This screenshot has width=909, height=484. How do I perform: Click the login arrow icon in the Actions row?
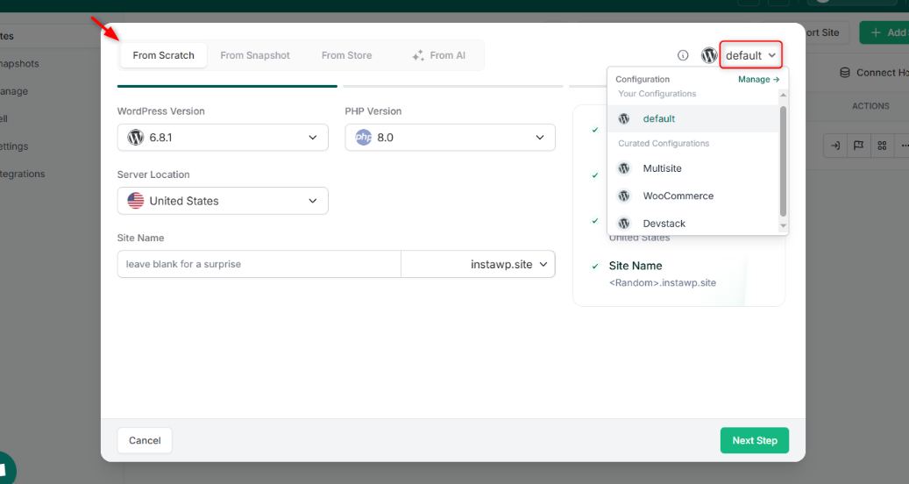(x=835, y=146)
